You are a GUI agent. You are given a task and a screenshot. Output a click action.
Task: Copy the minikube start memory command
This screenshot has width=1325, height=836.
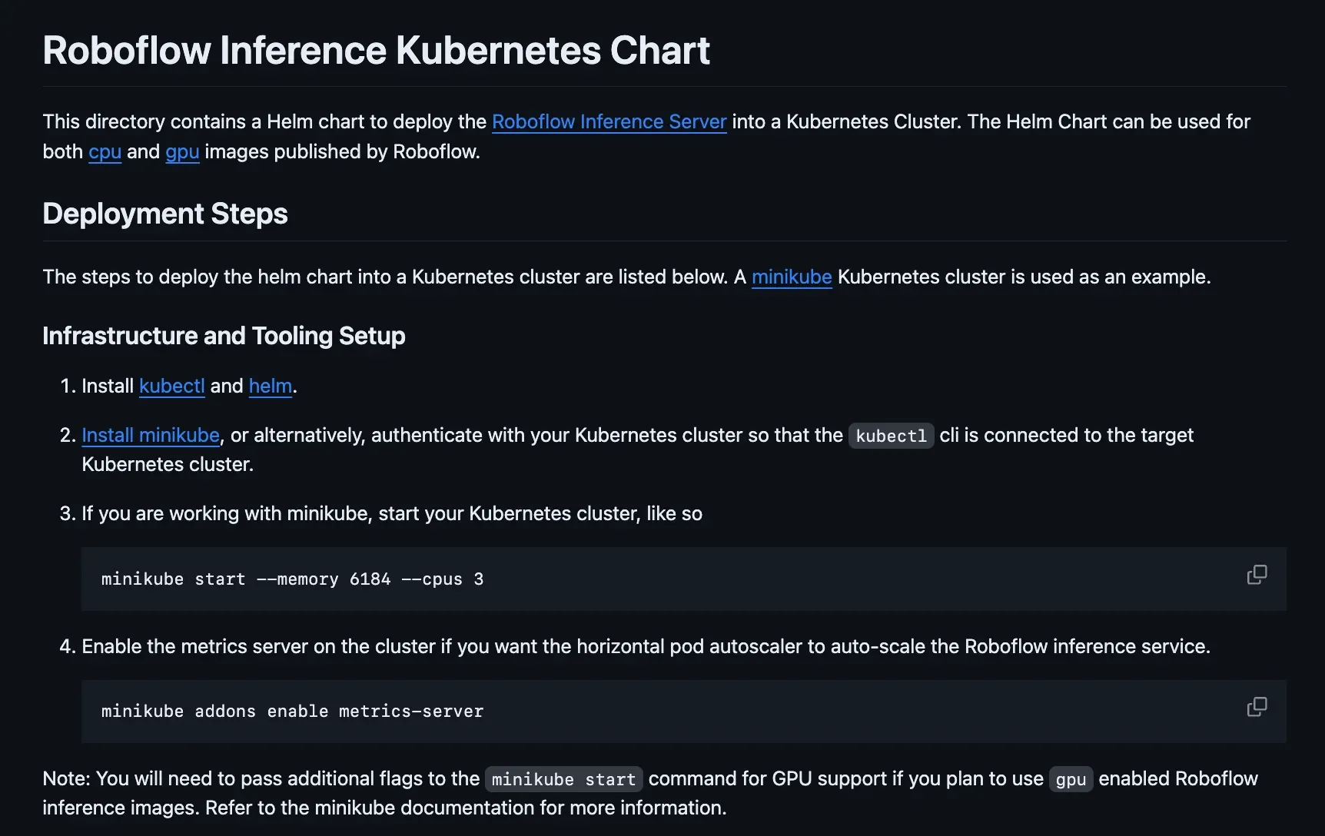[1257, 575]
